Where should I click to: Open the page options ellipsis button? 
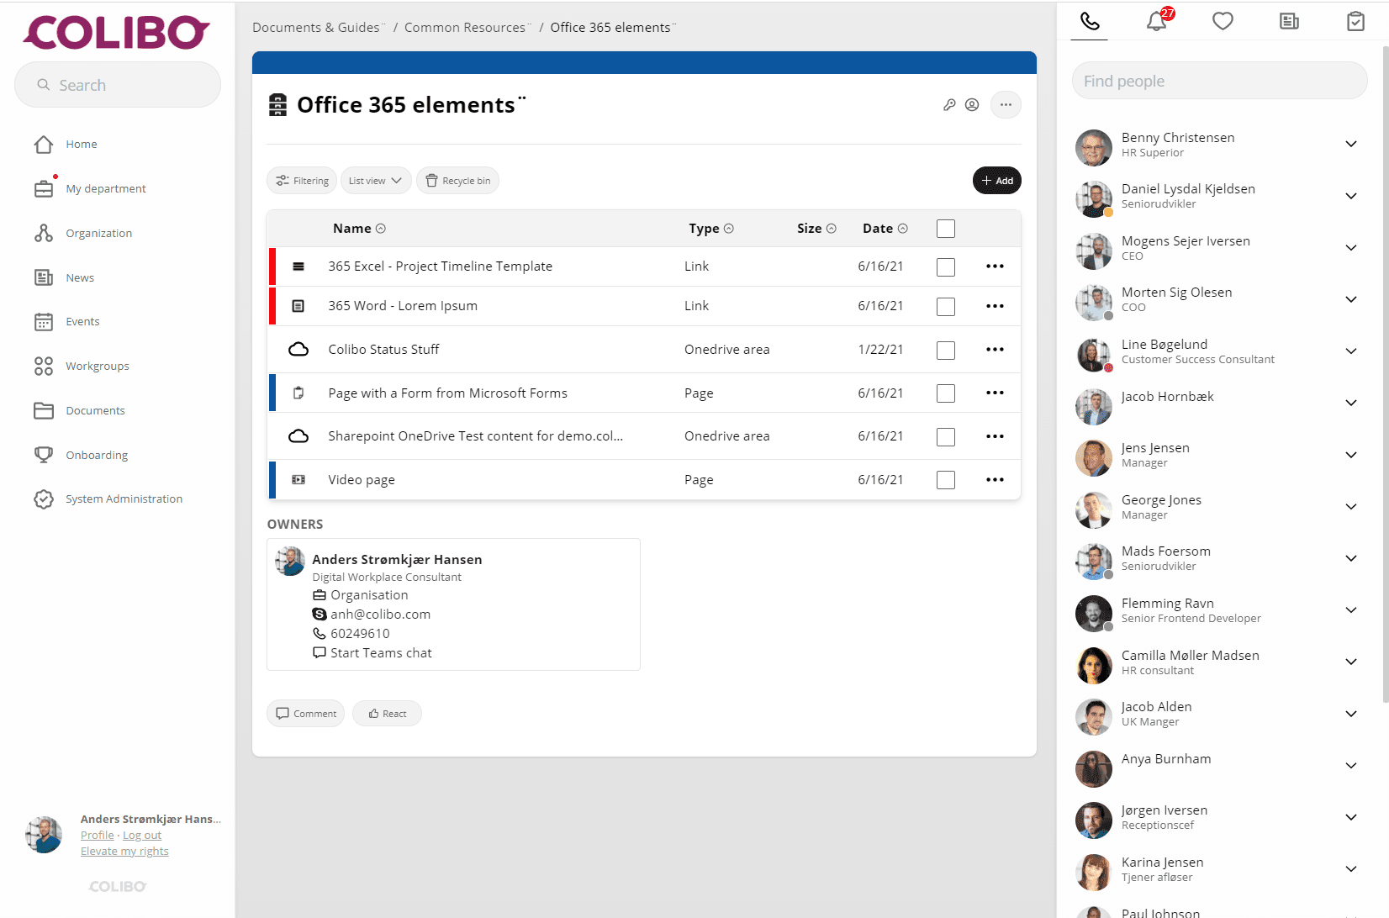coord(1006,105)
